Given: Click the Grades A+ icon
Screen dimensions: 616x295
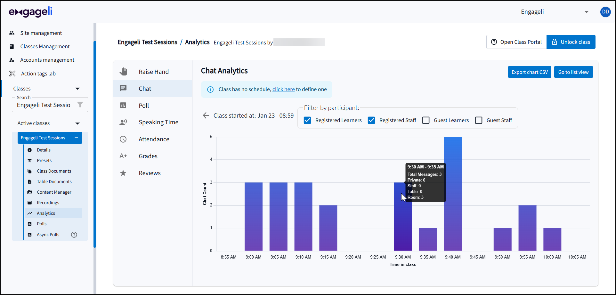Looking at the screenshot, I should [123, 156].
